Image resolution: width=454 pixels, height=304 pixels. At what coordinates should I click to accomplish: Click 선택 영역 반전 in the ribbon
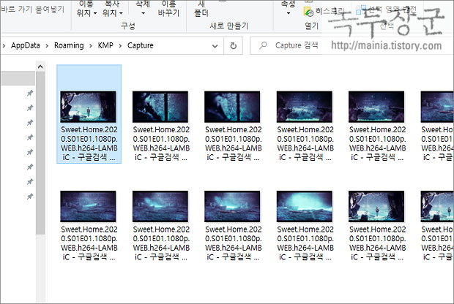(386, 9)
